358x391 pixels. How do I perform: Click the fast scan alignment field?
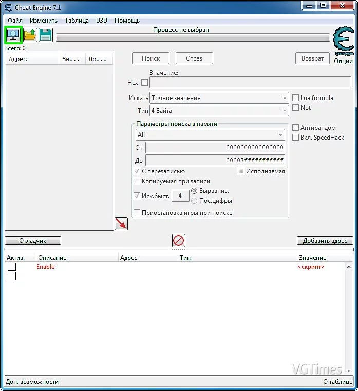click(180, 195)
